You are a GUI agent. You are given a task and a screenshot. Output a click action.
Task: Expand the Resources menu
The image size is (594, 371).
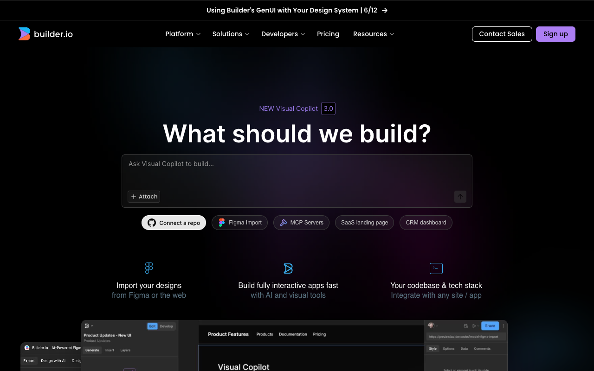[x=374, y=34]
